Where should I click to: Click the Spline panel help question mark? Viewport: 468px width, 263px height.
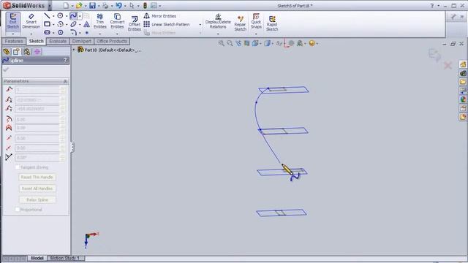[65, 60]
